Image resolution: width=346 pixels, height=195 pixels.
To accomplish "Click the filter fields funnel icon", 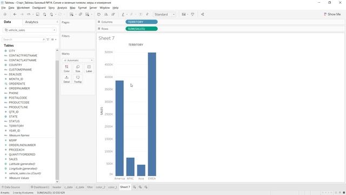I will [48, 40].
